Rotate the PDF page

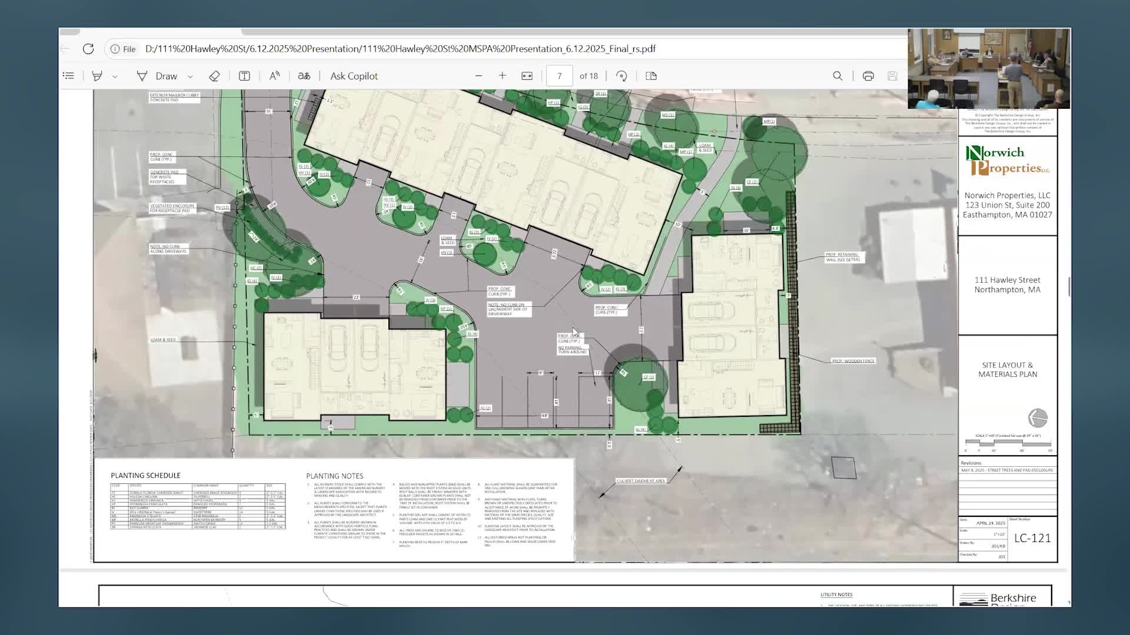621,76
